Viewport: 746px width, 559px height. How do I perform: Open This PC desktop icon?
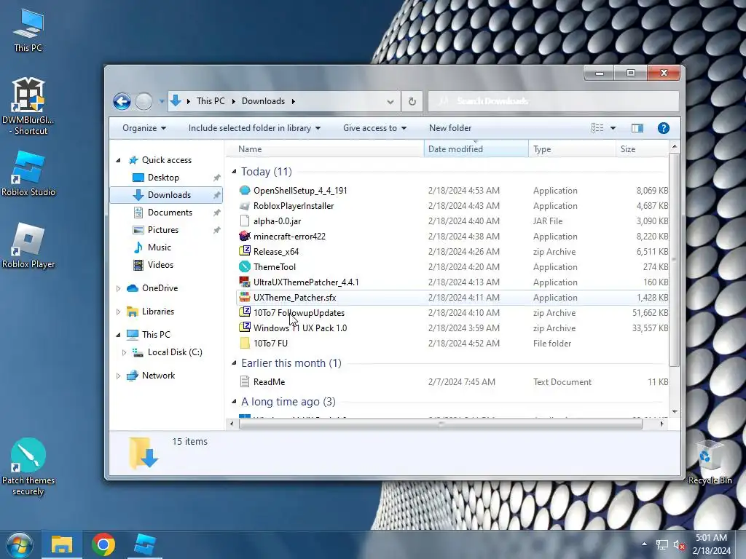[28, 29]
